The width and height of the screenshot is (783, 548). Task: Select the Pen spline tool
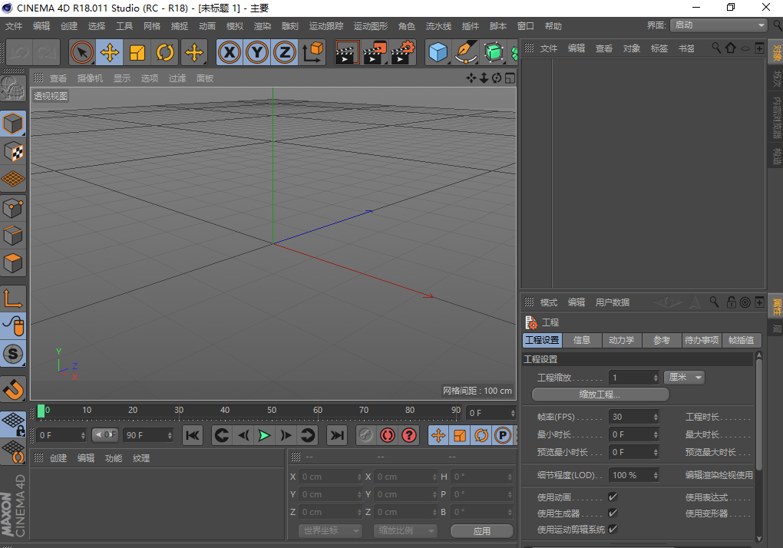[465, 53]
